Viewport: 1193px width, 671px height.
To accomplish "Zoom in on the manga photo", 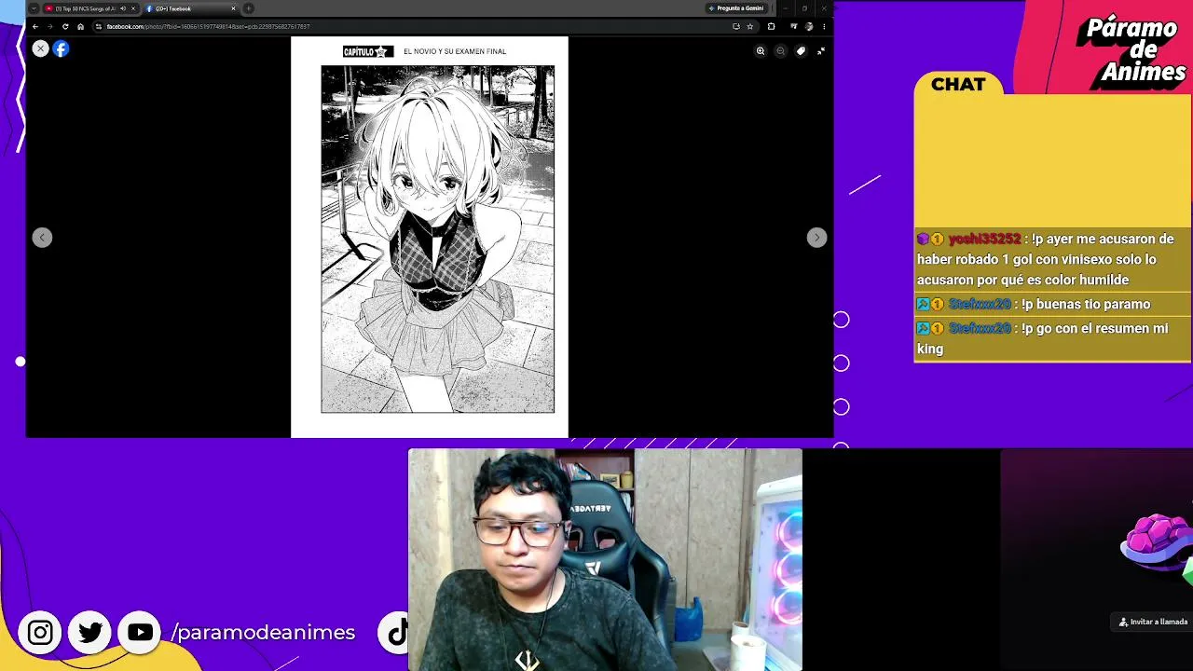I will 761,51.
